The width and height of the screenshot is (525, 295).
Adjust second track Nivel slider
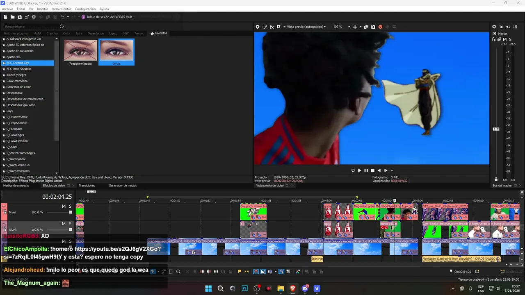[70, 230]
